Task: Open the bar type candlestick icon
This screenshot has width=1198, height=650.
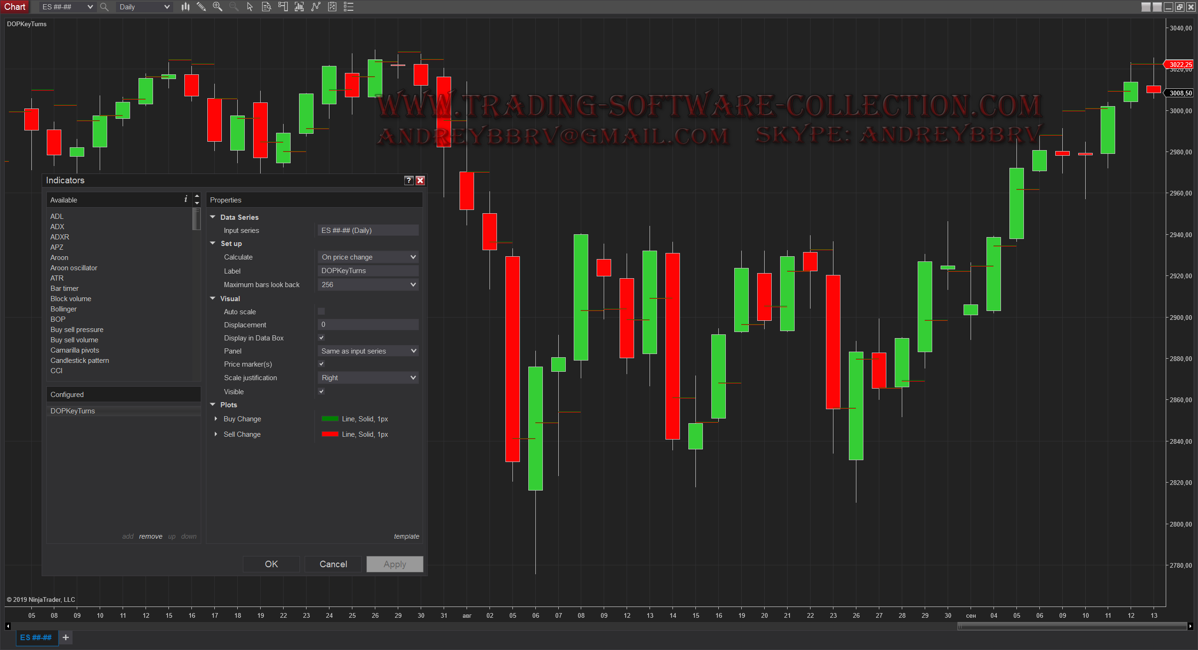Action: pyautogui.click(x=186, y=7)
